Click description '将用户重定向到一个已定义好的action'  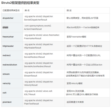point(84,65)
